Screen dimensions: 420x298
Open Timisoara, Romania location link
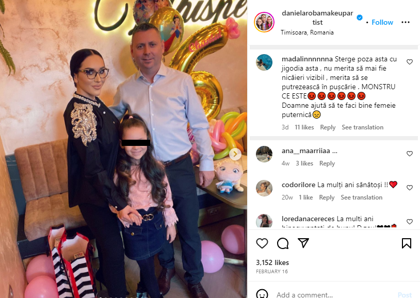[307, 32]
